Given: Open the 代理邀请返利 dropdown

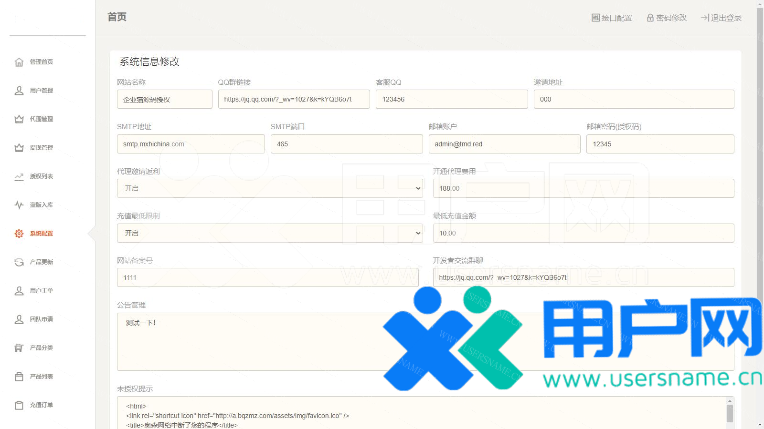Looking at the screenshot, I should pyautogui.click(x=270, y=188).
